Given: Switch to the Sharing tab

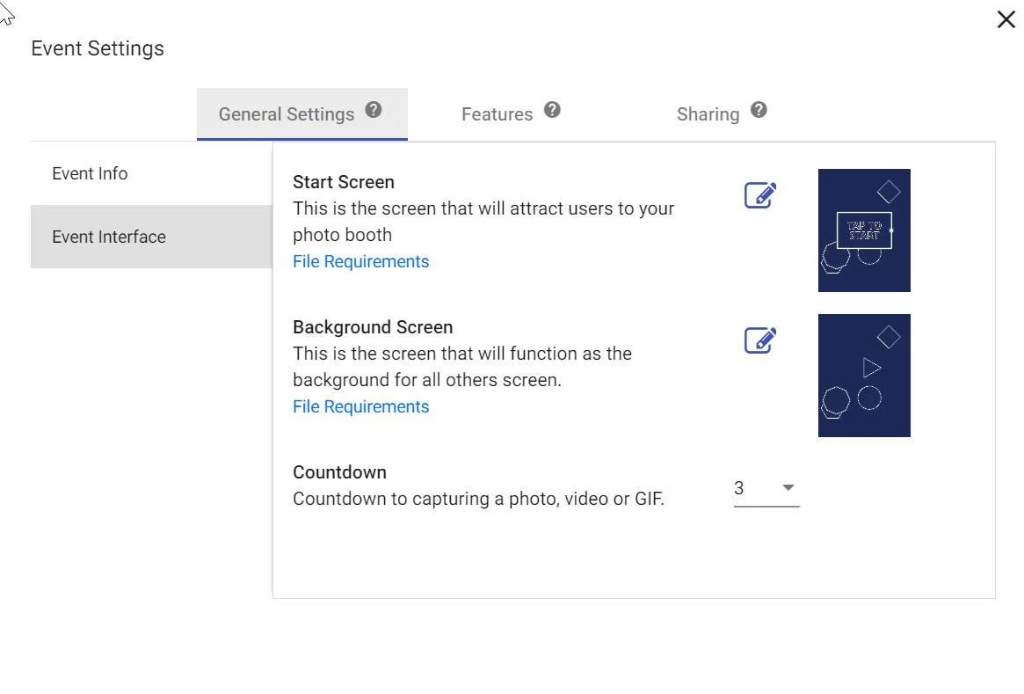Looking at the screenshot, I should [708, 114].
